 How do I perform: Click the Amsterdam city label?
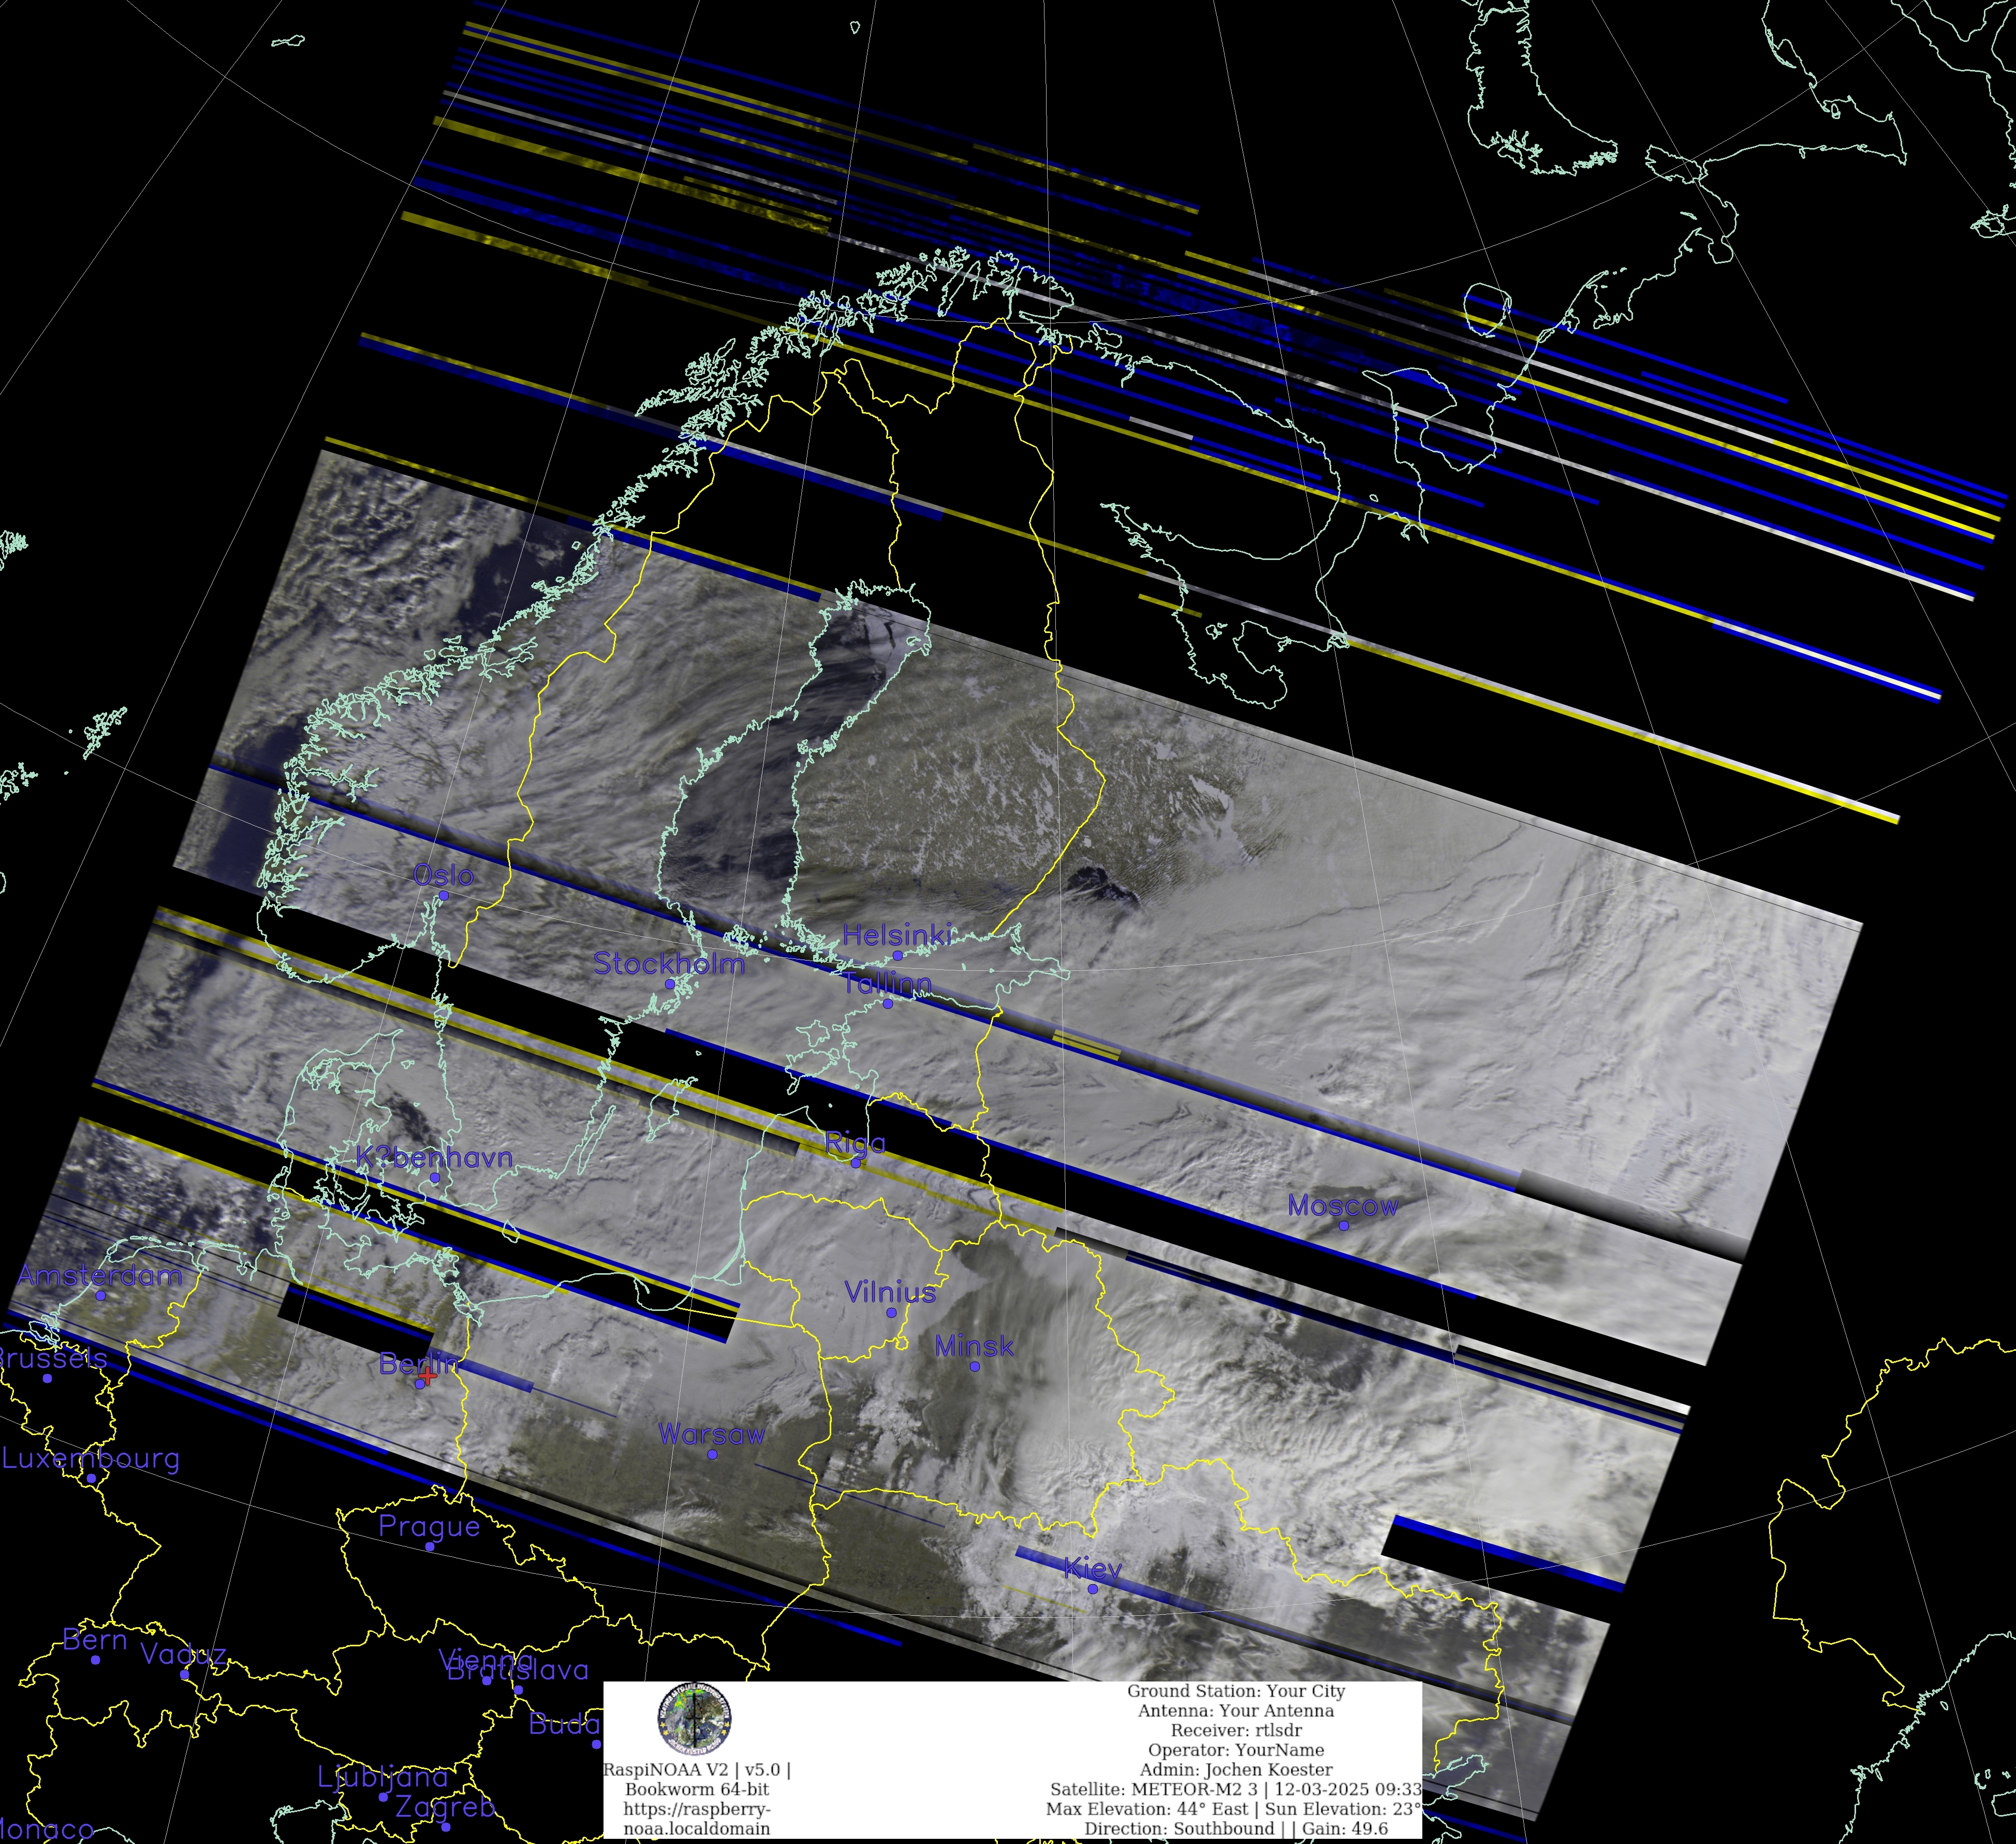(x=100, y=1275)
